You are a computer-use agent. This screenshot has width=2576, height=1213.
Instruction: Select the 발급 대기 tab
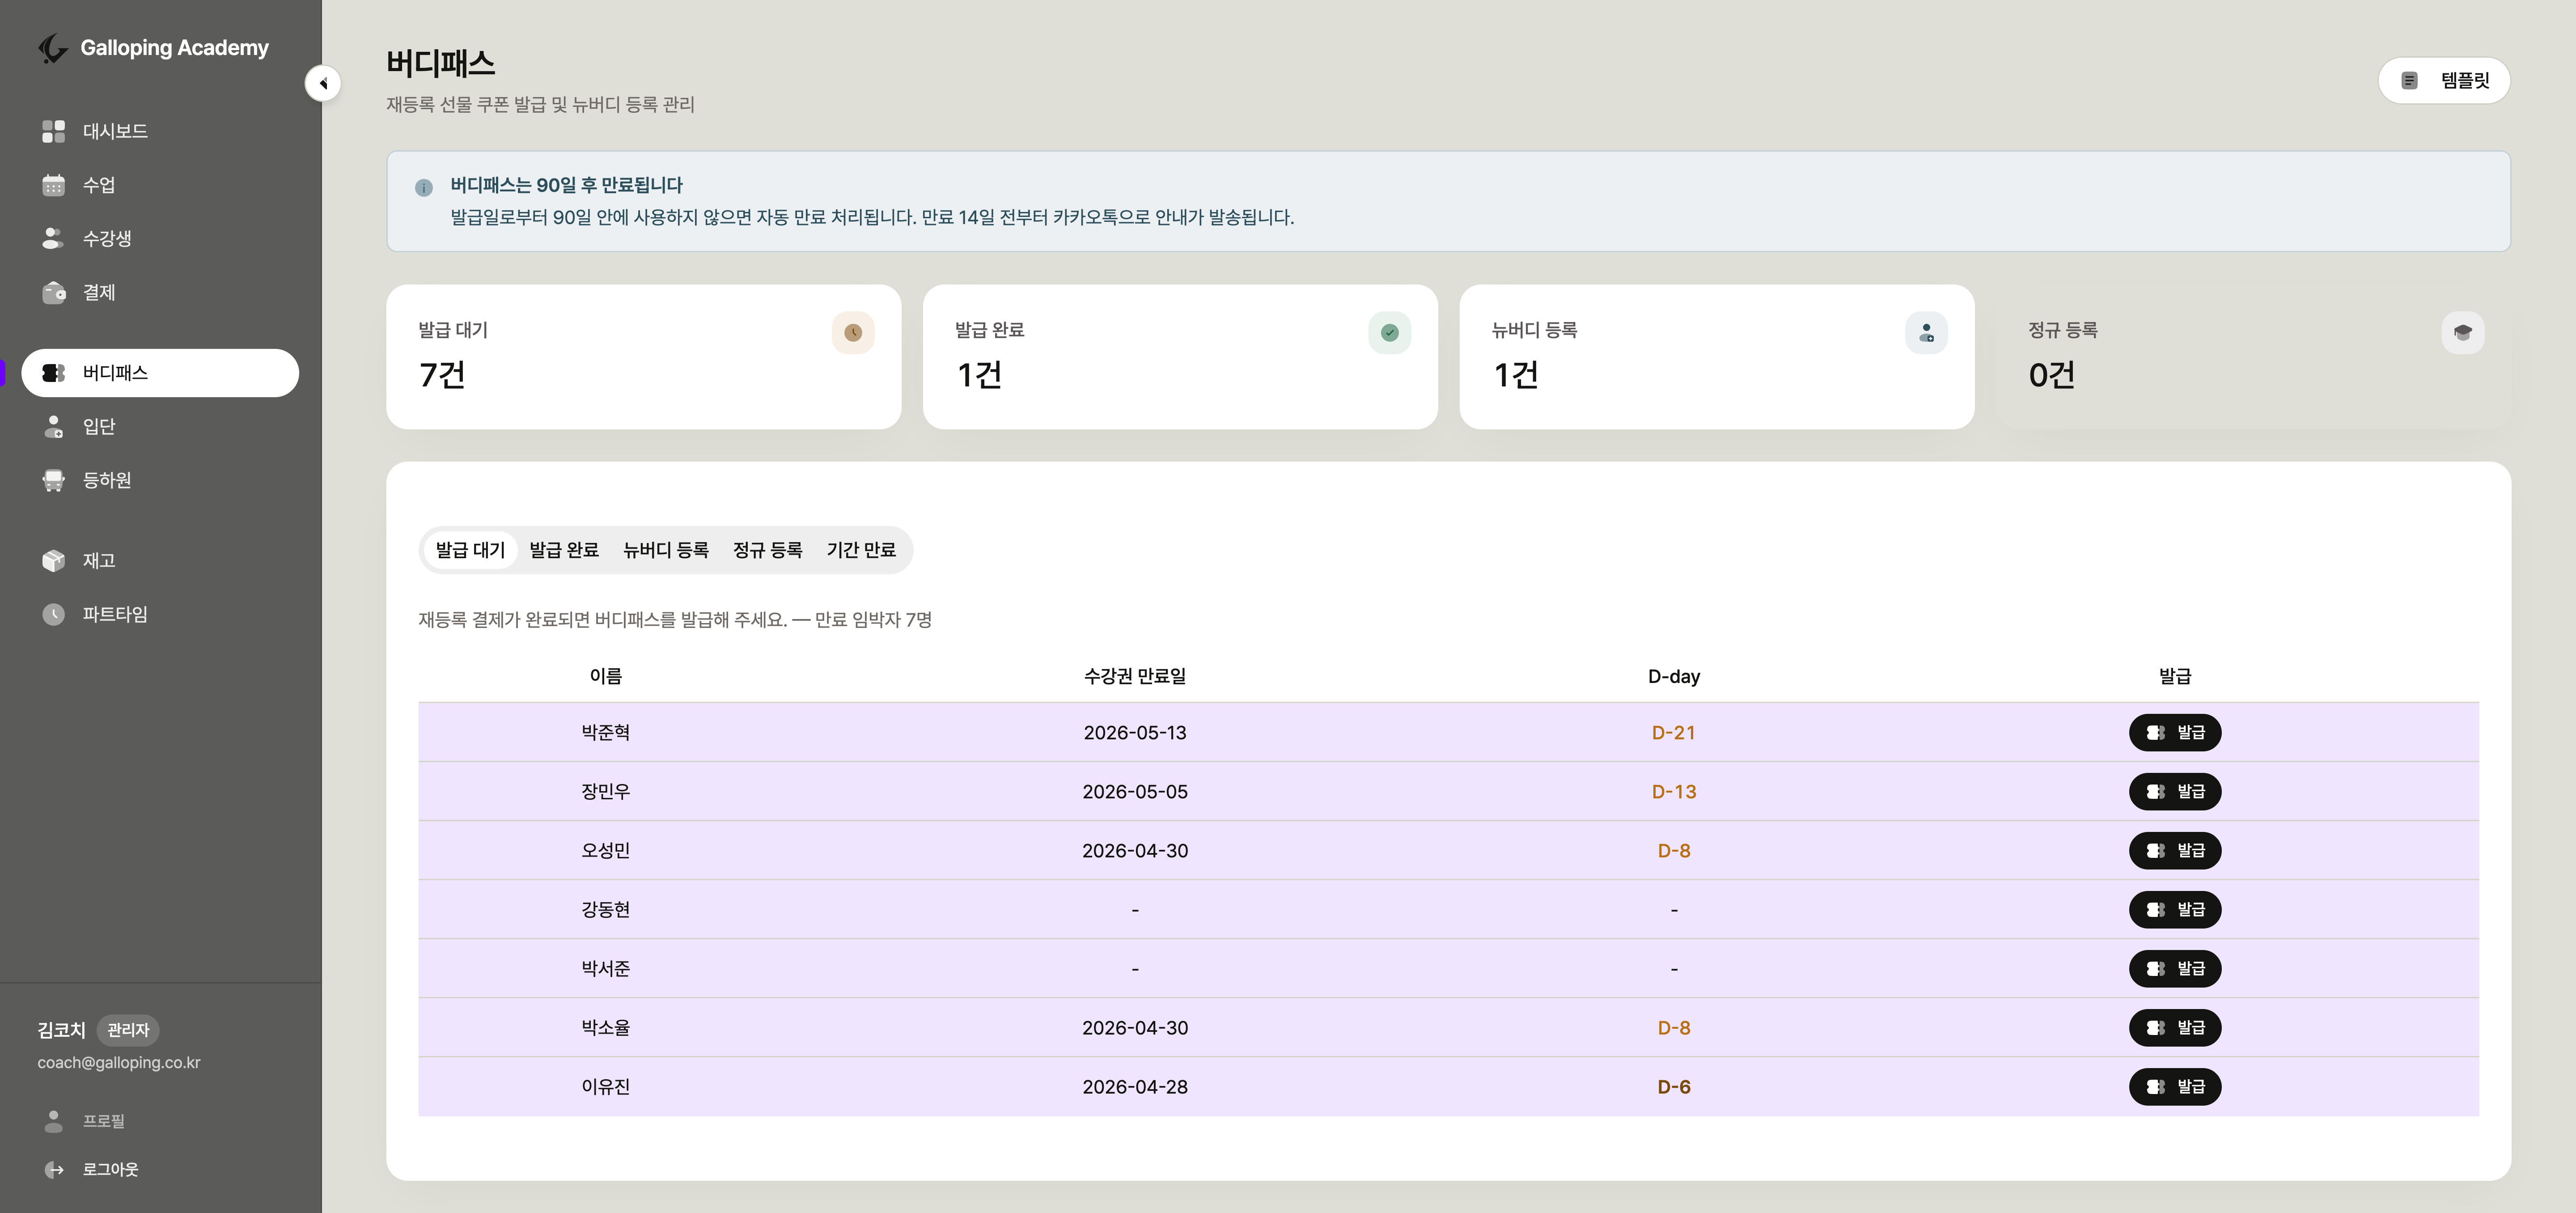pyautogui.click(x=470, y=550)
